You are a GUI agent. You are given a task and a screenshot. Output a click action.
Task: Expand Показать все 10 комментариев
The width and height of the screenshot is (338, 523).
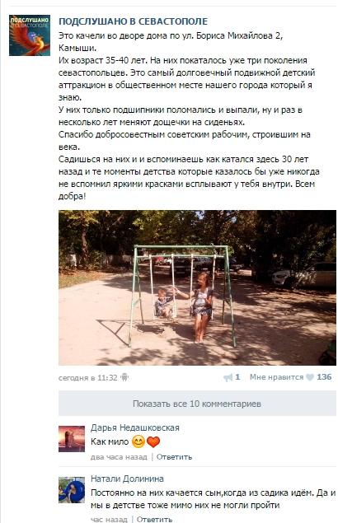(x=197, y=404)
